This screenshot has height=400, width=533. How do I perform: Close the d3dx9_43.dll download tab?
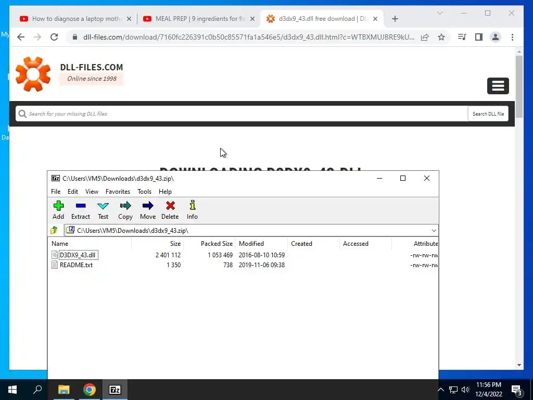coord(375,19)
